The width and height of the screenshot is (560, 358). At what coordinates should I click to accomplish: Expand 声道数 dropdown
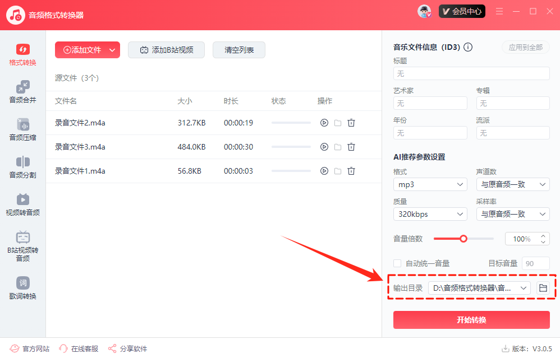pos(512,184)
